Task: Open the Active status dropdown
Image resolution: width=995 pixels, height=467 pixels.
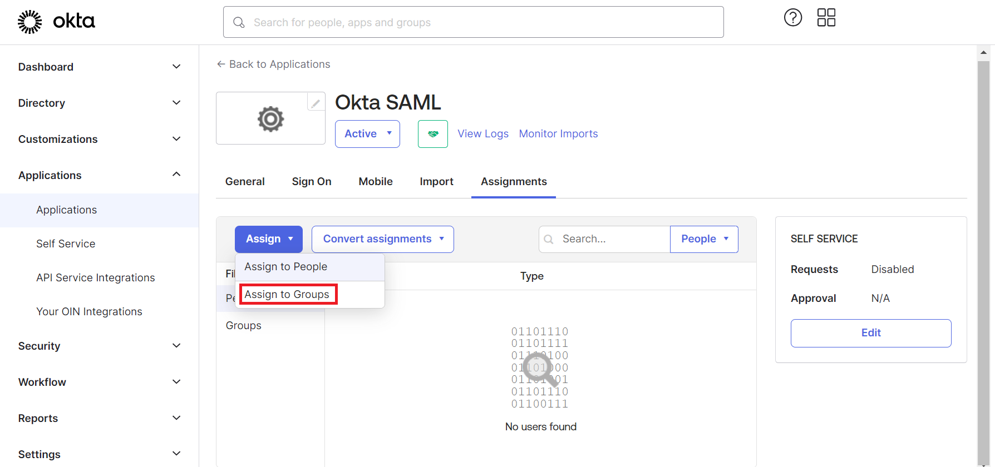Action: coord(367,134)
